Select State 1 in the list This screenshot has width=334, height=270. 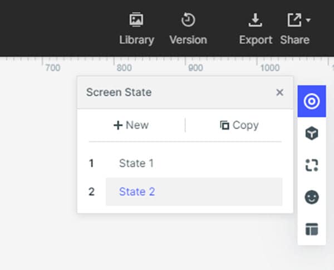click(136, 164)
